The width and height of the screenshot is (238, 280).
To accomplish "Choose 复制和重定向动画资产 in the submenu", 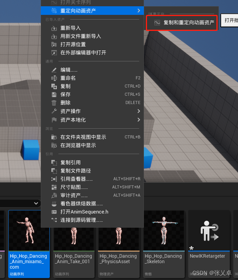I will [x=182, y=23].
